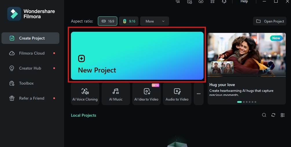This screenshot has height=147, width=291.
Task: Click the New badge on promo image
Action: (276, 38)
